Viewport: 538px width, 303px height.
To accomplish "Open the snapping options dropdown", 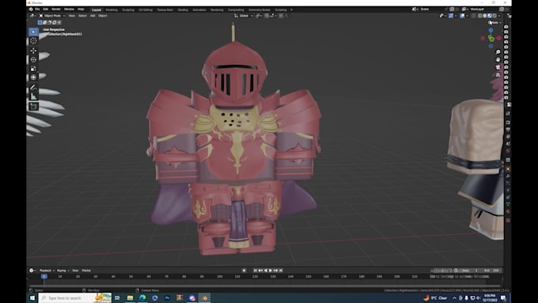I will tap(274, 16).
